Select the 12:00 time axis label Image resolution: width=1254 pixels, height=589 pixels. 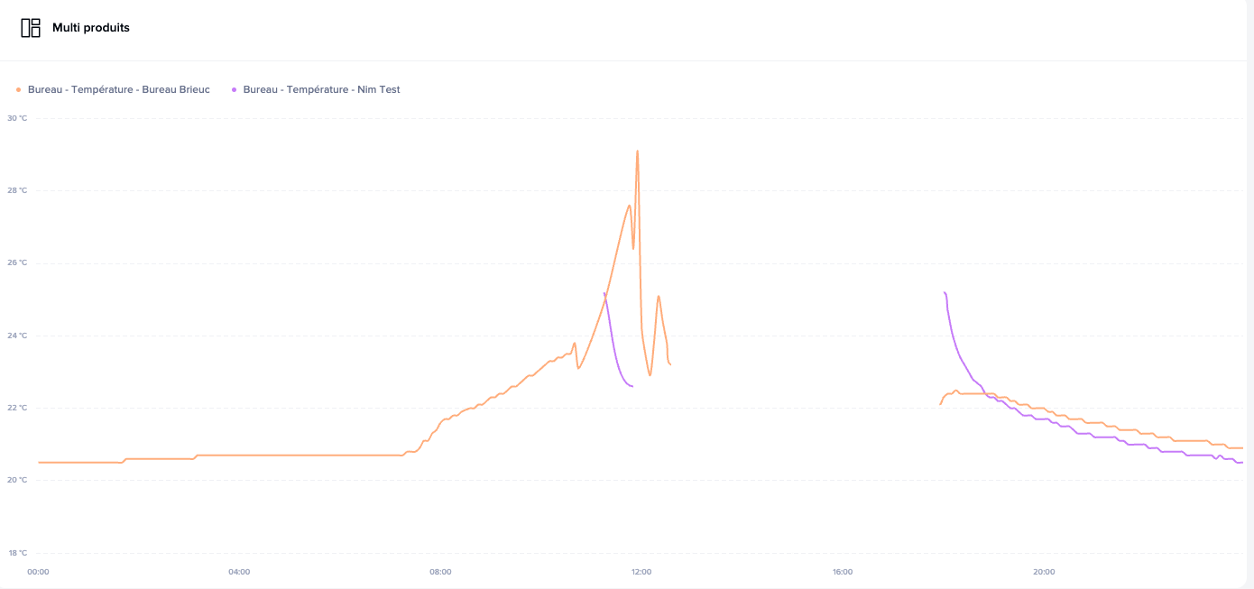(641, 572)
